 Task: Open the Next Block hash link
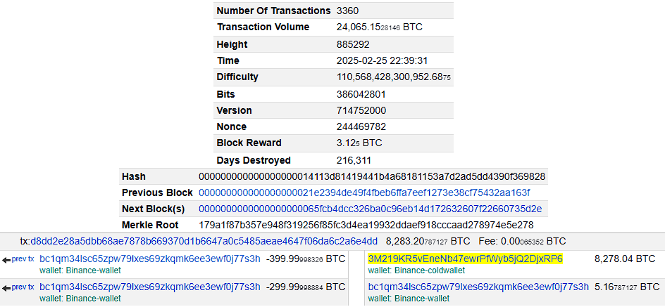click(370, 209)
